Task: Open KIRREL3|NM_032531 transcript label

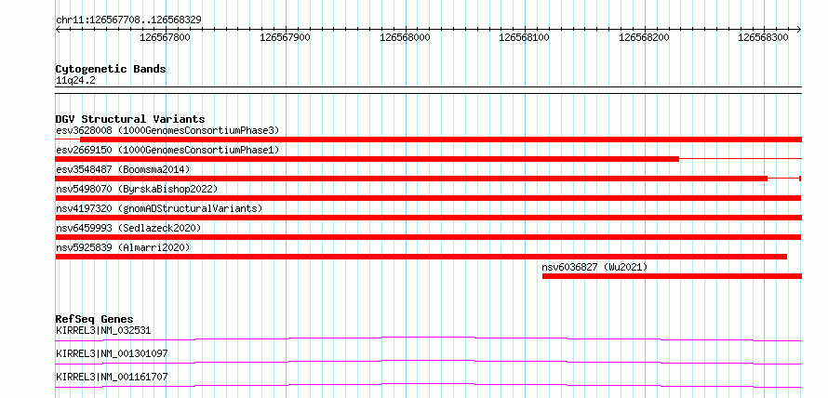Action: 103,331
